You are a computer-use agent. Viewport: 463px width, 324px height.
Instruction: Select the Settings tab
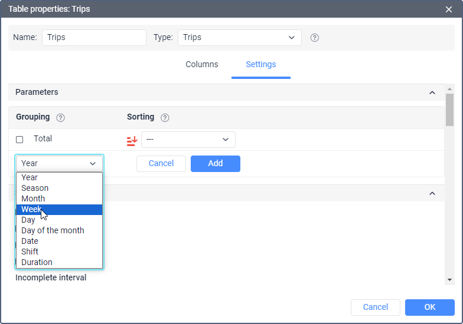[261, 64]
